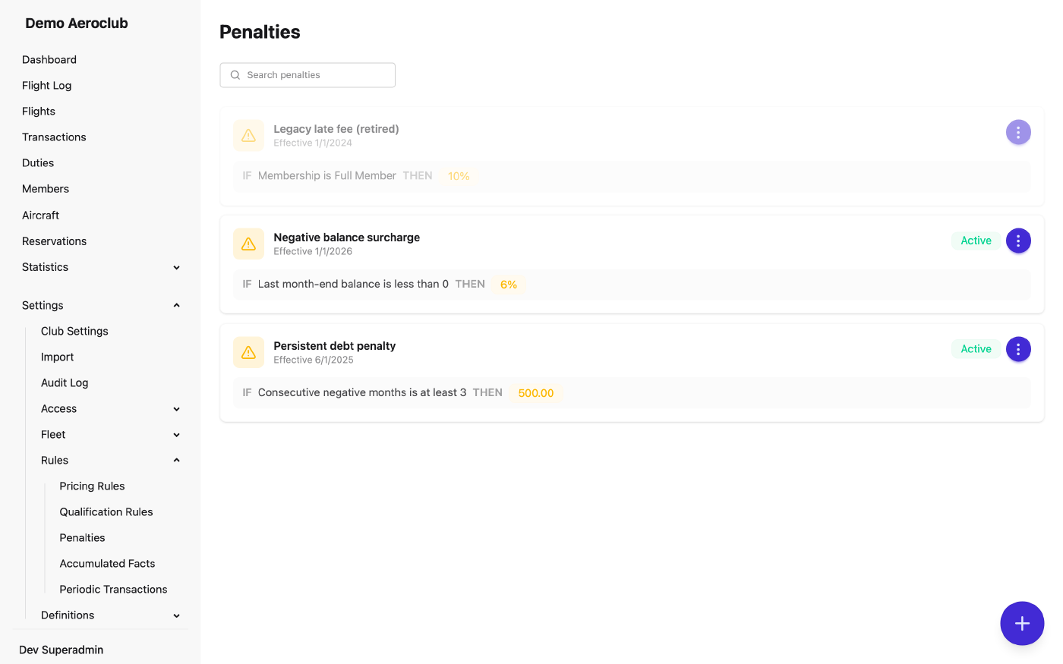The height and width of the screenshot is (664, 1063).
Task: Click warning icon on Legacy late fee card
Action: point(248,135)
